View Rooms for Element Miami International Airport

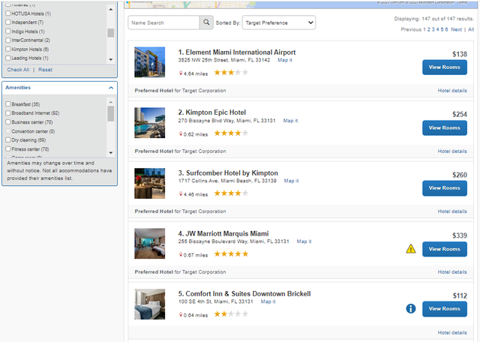coord(445,67)
